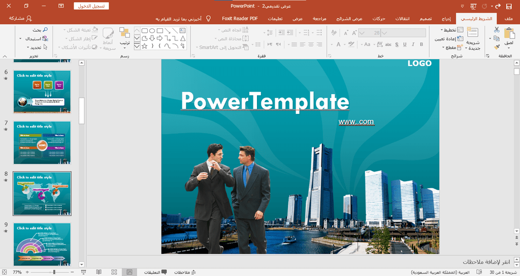Image resolution: width=520 pixels, height=276 pixels.
Task: Switch to Reading view in status bar
Action: (x=99, y=272)
